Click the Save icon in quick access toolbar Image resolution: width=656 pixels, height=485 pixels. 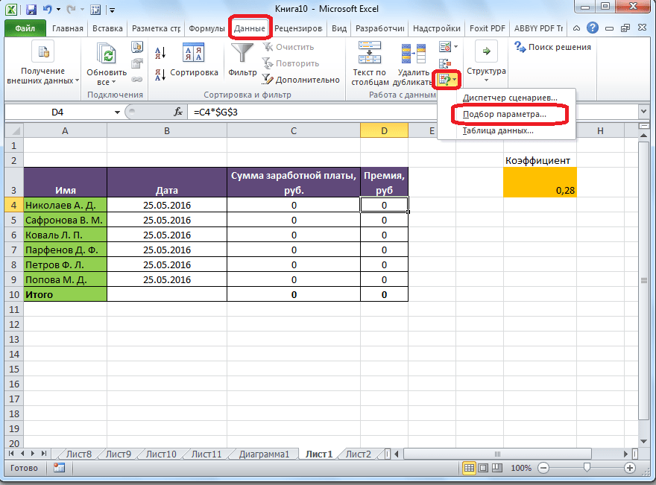pyautogui.click(x=31, y=10)
